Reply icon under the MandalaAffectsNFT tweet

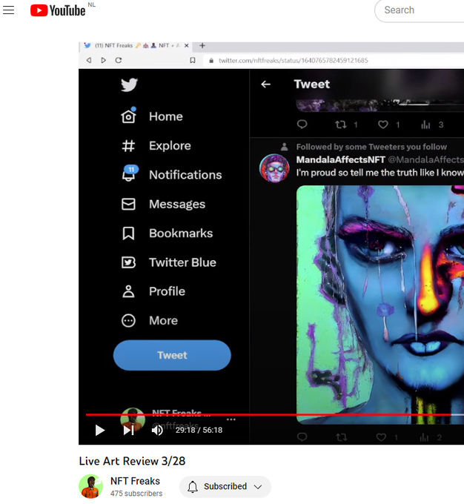coord(302,437)
